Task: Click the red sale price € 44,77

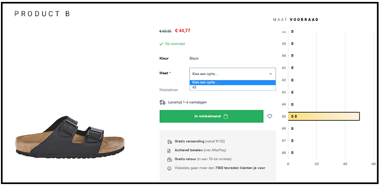Action: pyautogui.click(x=183, y=31)
